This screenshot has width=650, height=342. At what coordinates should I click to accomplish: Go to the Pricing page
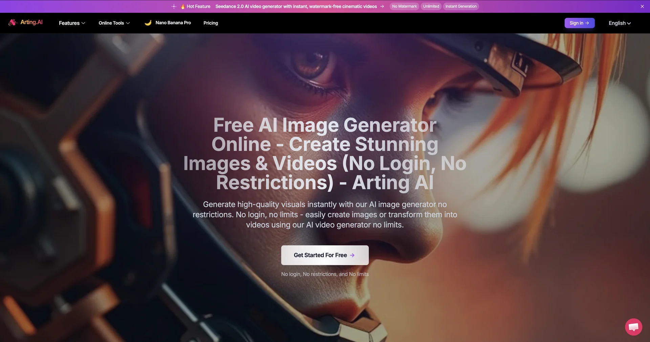211,23
